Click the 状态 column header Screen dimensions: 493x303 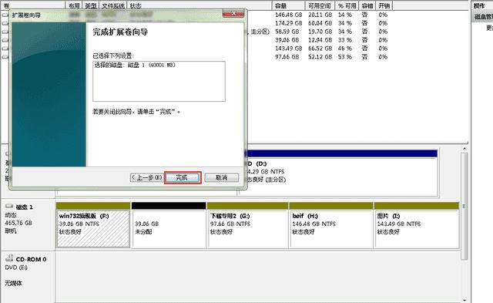[x=200, y=5]
